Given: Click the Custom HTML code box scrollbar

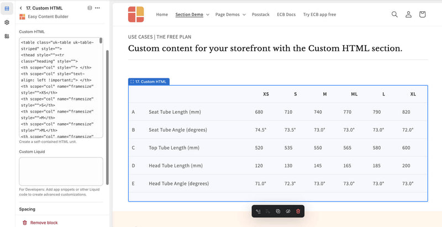Looking at the screenshot, I should click(101, 41).
